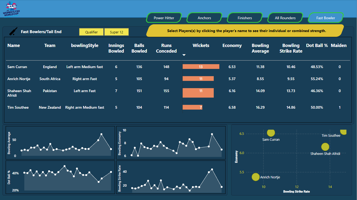
Task: Click South Africa team cell
Action: tap(50, 79)
